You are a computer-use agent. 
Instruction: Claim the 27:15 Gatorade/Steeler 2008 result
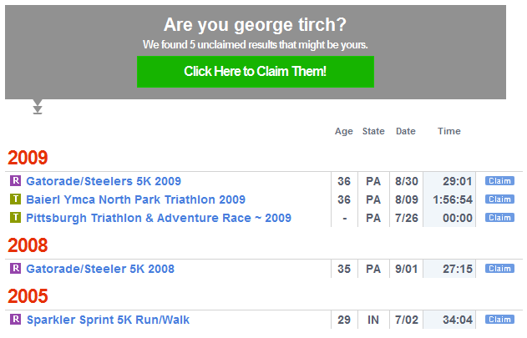tap(499, 269)
